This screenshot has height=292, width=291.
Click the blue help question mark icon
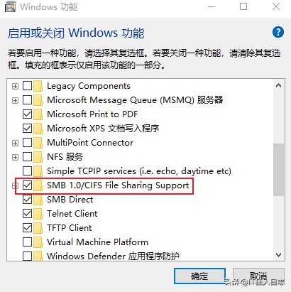(278, 32)
